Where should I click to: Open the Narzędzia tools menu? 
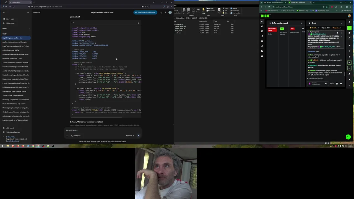[x=76, y=136]
